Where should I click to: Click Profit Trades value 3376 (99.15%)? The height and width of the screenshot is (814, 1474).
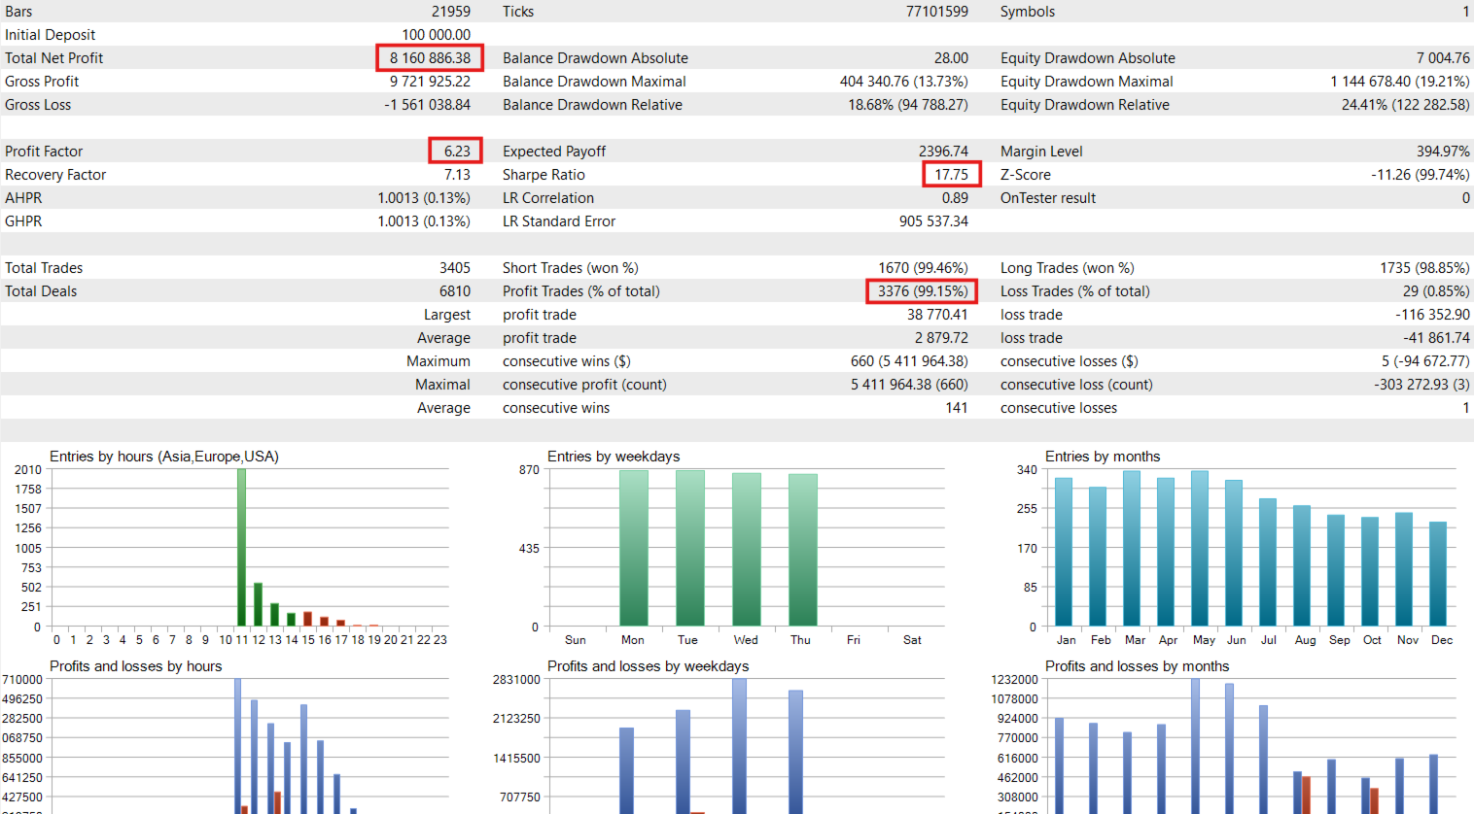pos(923,291)
